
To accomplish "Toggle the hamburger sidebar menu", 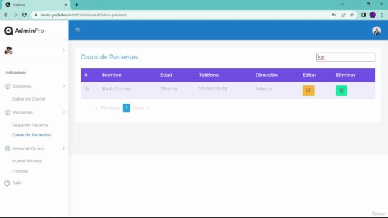I will pos(78,30).
